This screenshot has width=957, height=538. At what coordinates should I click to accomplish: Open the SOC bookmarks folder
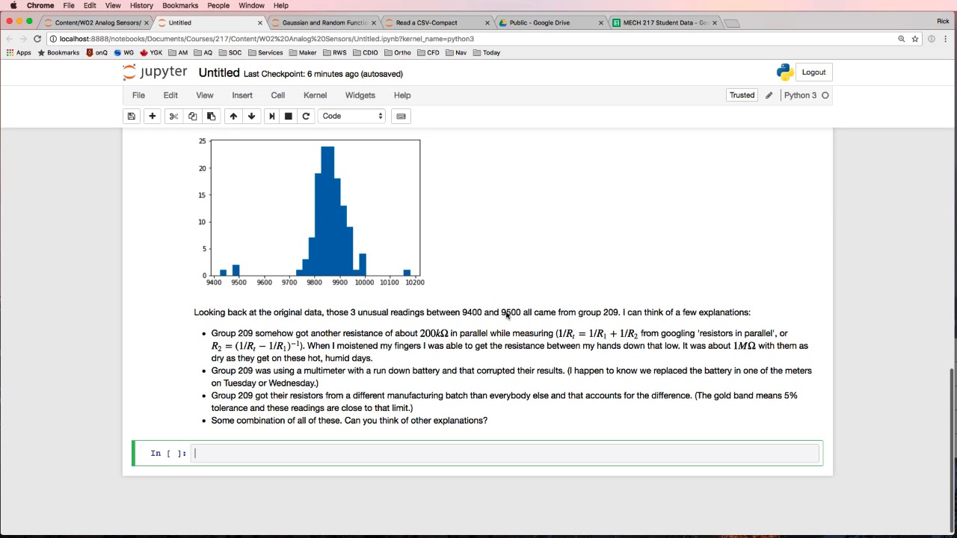click(x=230, y=52)
